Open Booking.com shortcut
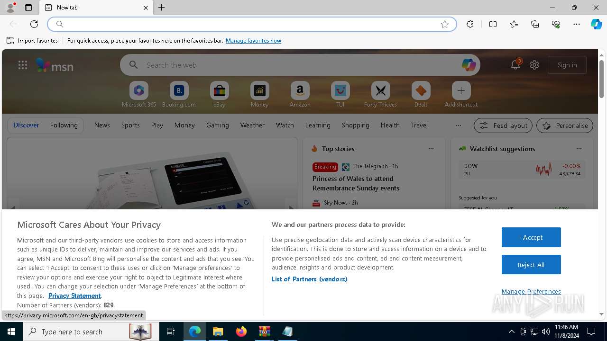Viewport: 607px width, 341px height. (179, 95)
